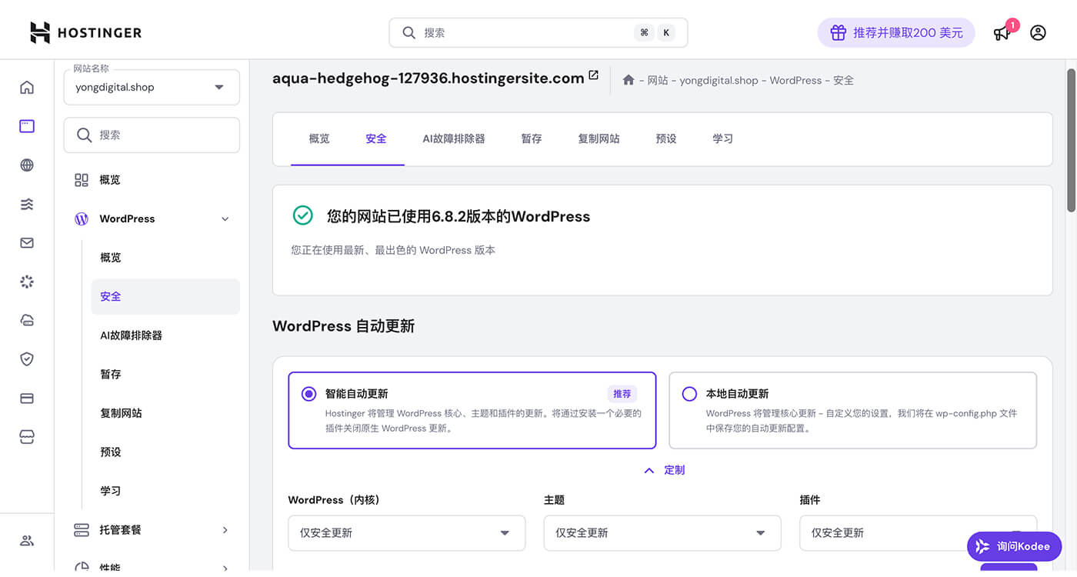Click WordPress in the breadcrumb
Image resolution: width=1077 pixels, height=577 pixels.
pos(795,80)
